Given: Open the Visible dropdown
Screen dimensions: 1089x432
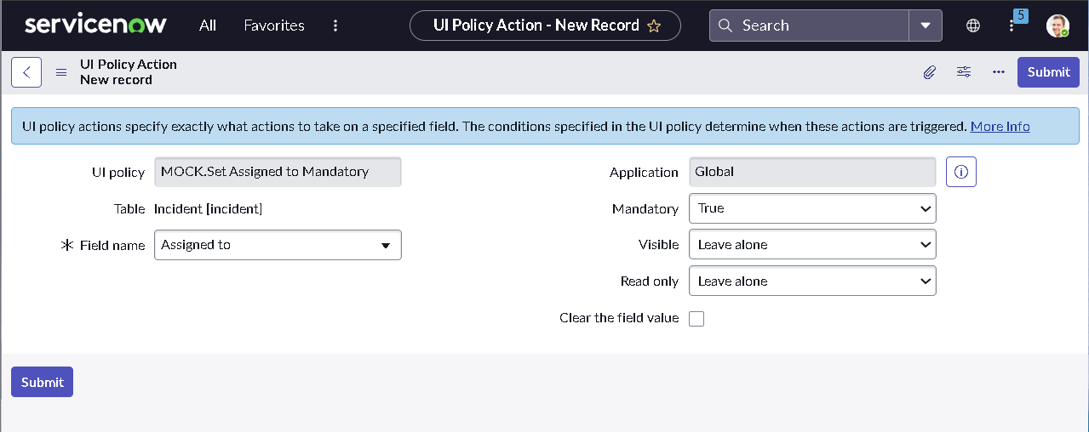Looking at the screenshot, I should 812,245.
